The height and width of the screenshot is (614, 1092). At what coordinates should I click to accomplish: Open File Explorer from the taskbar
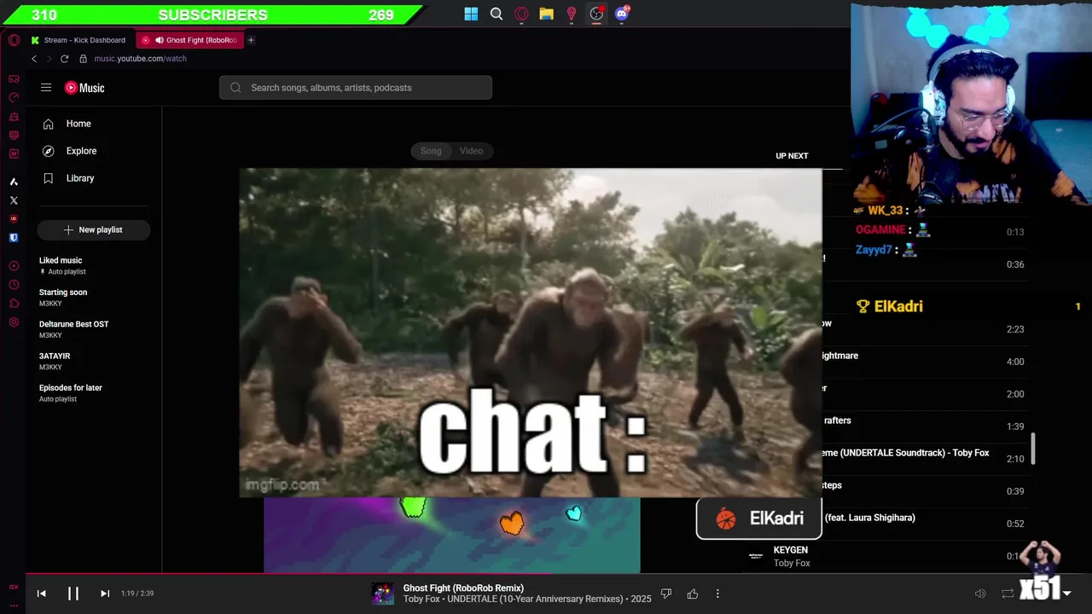pos(546,14)
